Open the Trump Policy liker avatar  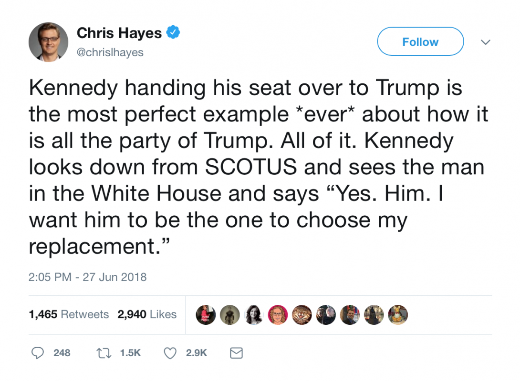[206, 314]
